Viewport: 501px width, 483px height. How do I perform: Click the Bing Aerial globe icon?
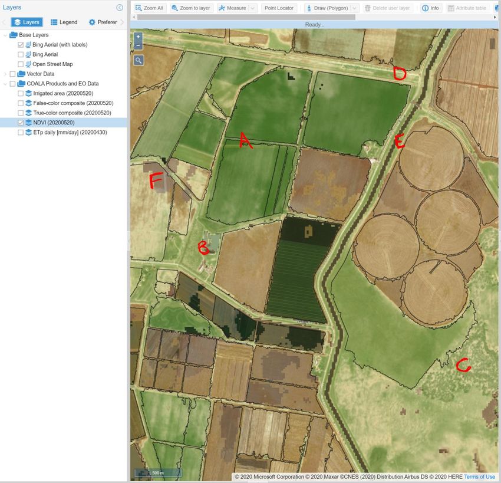[28, 54]
